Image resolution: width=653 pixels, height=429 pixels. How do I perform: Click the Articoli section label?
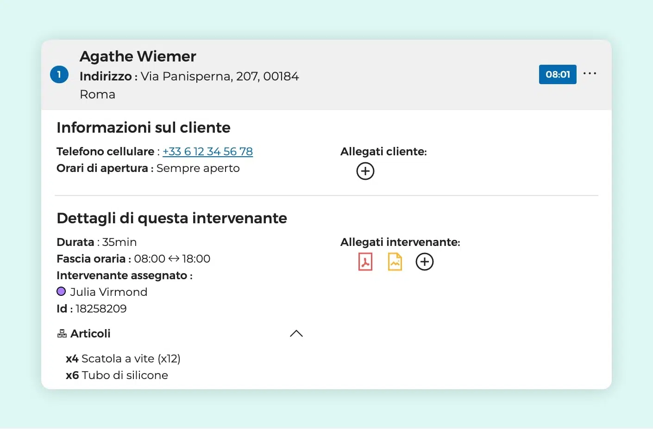click(x=90, y=334)
